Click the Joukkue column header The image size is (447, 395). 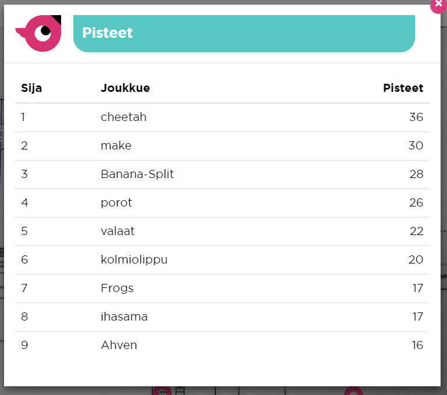click(x=125, y=88)
